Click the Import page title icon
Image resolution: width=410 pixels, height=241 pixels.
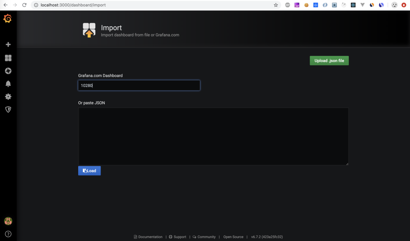(x=89, y=30)
